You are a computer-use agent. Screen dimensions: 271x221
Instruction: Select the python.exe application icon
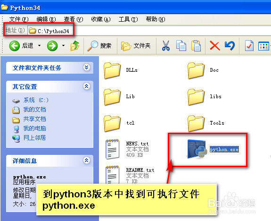point(197,149)
